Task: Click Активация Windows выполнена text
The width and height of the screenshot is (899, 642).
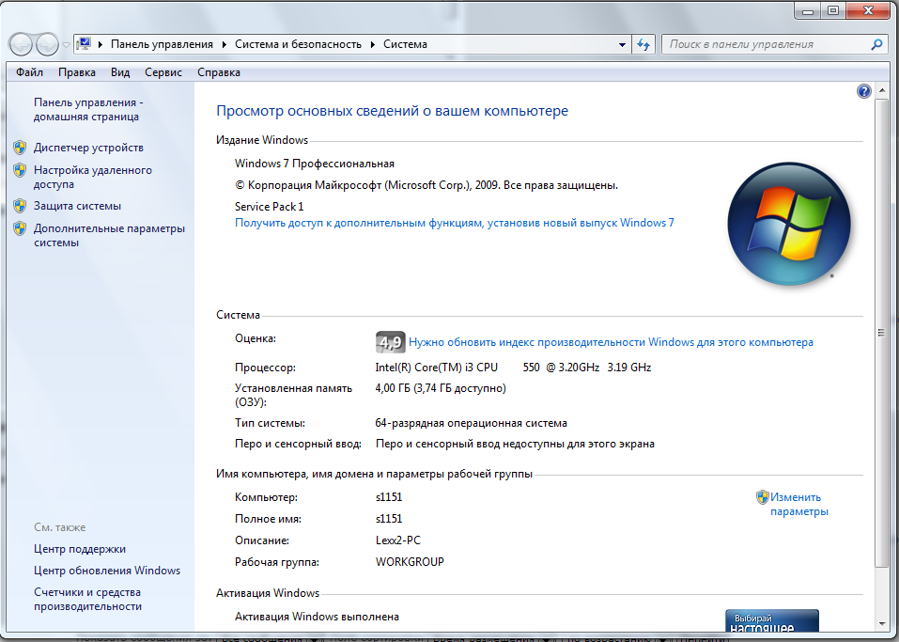Action: point(318,617)
